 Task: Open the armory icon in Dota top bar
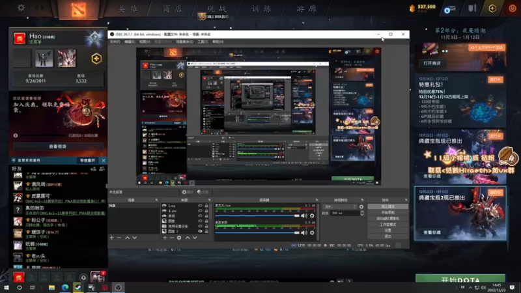click(x=472, y=8)
